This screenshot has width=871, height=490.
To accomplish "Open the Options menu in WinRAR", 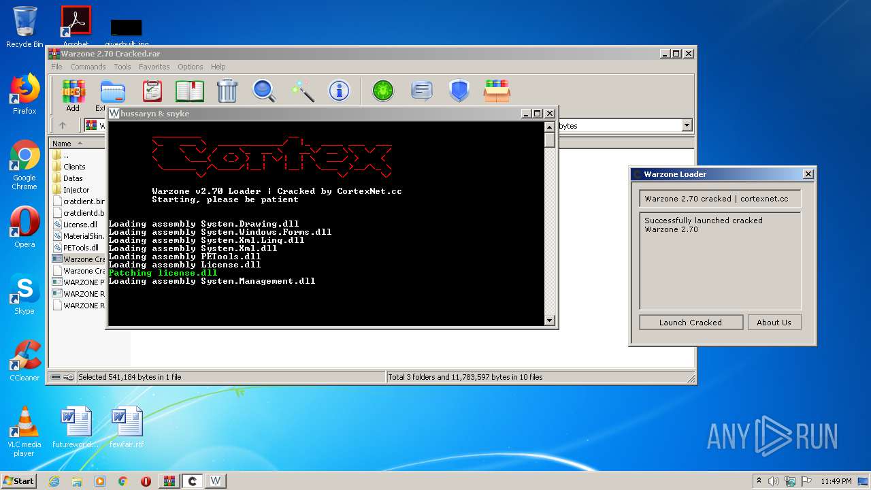I will click(x=191, y=67).
